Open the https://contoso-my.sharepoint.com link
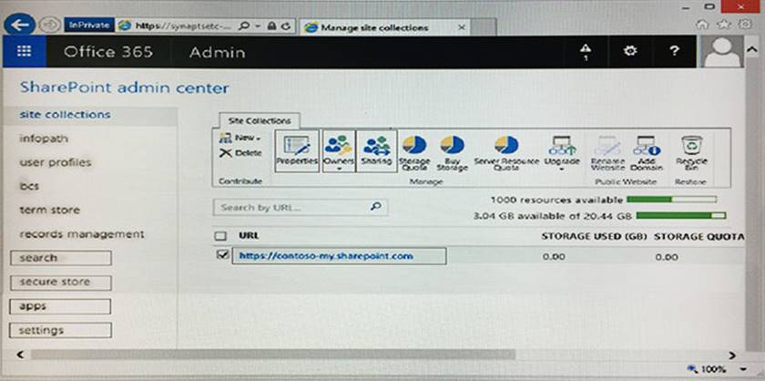 pyautogui.click(x=326, y=256)
